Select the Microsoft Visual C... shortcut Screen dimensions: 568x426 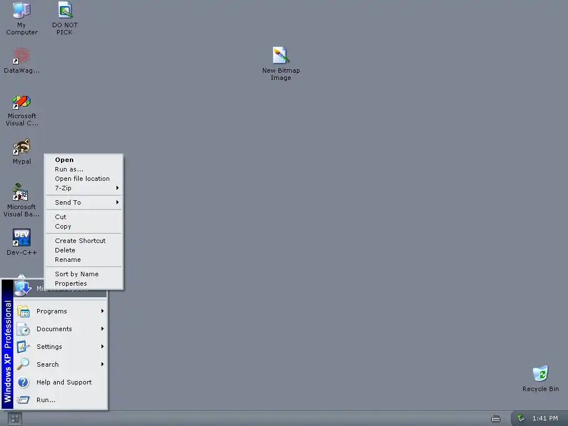tap(22, 110)
